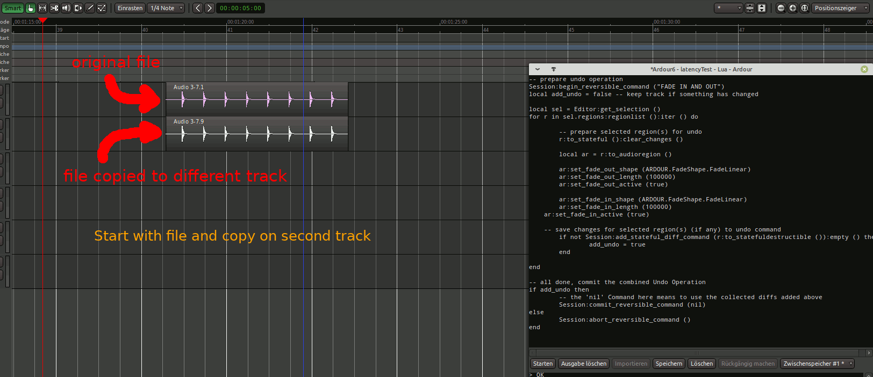Zoom to session with fit icon
The height and width of the screenshot is (377, 873).
click(805, 8)
